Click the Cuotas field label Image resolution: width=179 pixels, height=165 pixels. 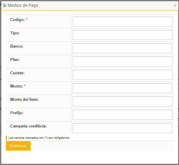pos(17,73)
